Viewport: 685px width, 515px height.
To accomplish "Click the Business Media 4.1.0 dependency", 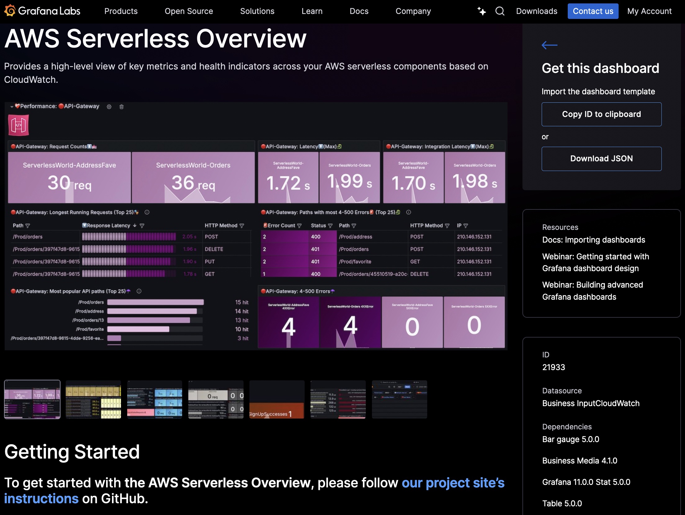I will (580, 461).
